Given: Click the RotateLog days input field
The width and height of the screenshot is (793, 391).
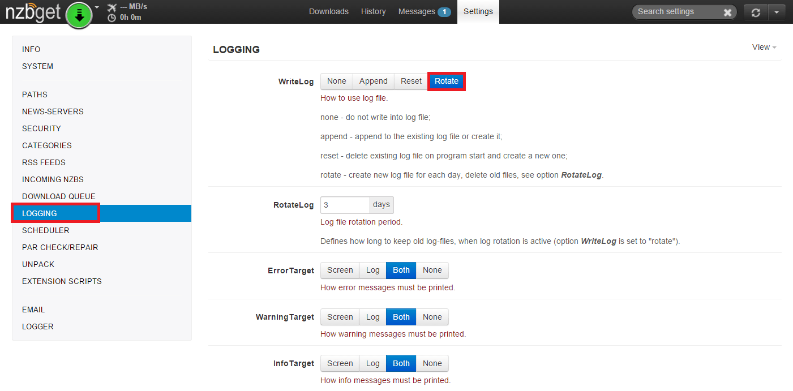Looking at the screenshot, I should pyautogui.click(x=345, y=205).
